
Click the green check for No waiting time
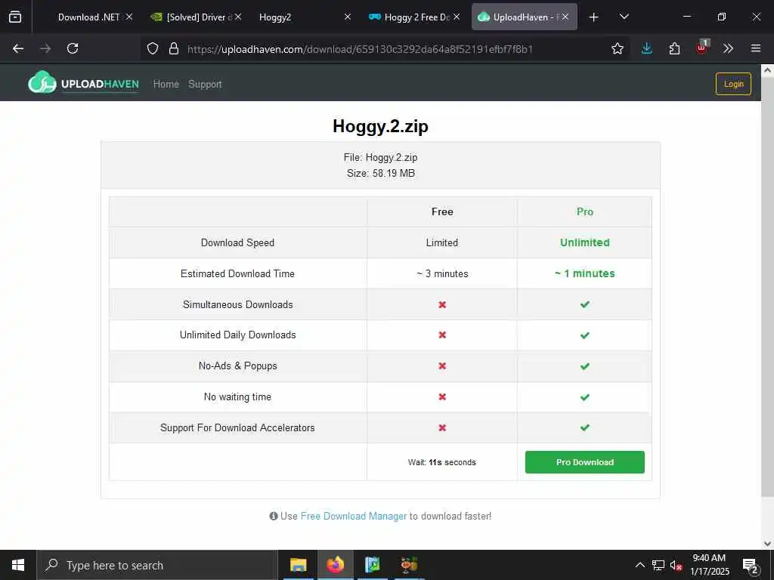[x=585, y=397]
